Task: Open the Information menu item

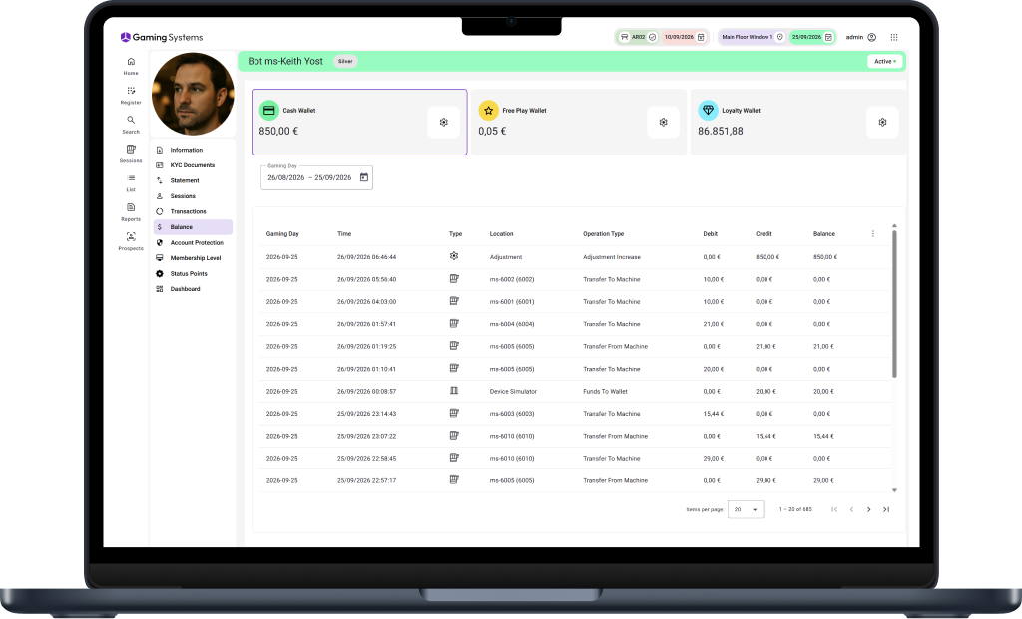Action: tap(193, 150)
